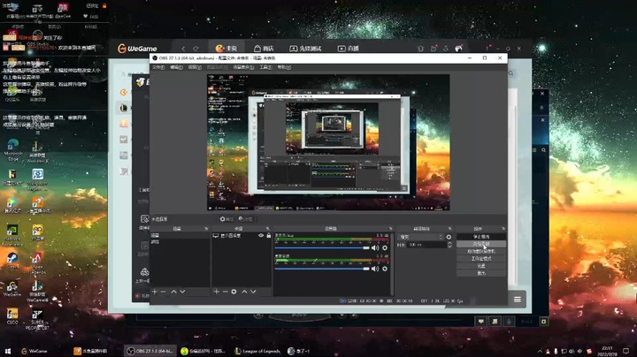Toggle display capture source visibility eye
The width and height of the screenshot is (637, 357).
click(x=261, y=235)
